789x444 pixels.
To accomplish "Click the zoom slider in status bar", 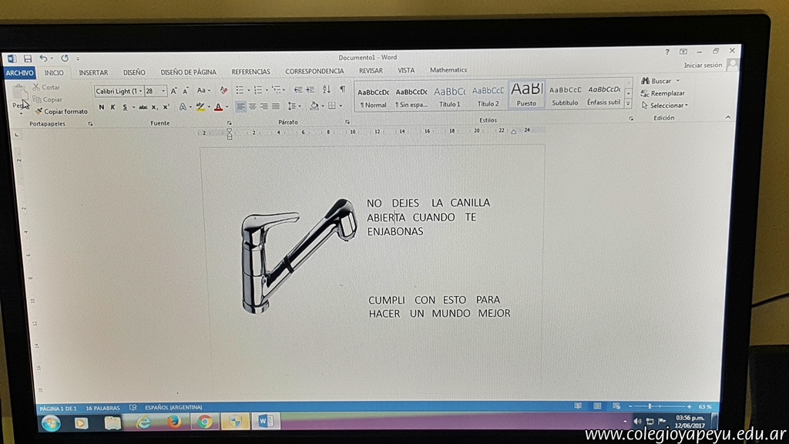I will coord(649,406).
